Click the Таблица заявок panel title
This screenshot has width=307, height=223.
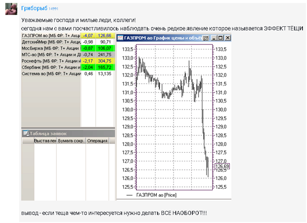pyautogui.click(x=48, y=134)
